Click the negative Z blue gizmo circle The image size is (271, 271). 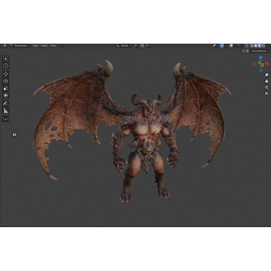click(261, 70)
